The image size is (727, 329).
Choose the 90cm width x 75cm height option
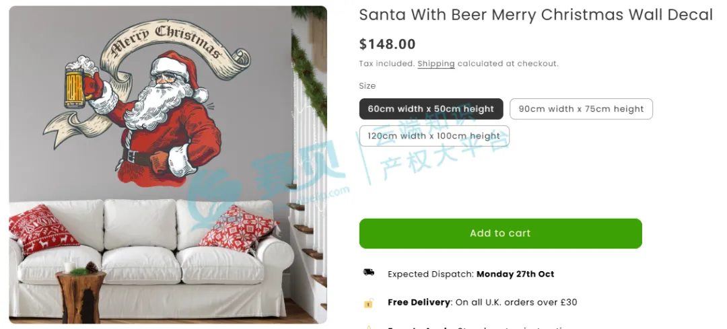[581, 109]
